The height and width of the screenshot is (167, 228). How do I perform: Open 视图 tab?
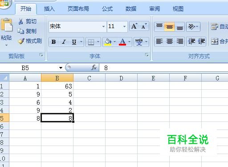[x=178, y=9]
